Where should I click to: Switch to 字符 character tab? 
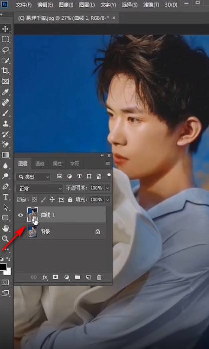[x=74, y=164]
